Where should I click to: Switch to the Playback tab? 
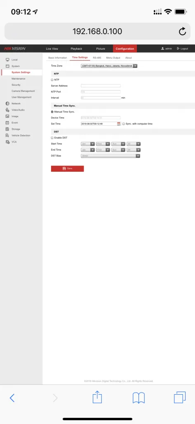tap(76, 49)
